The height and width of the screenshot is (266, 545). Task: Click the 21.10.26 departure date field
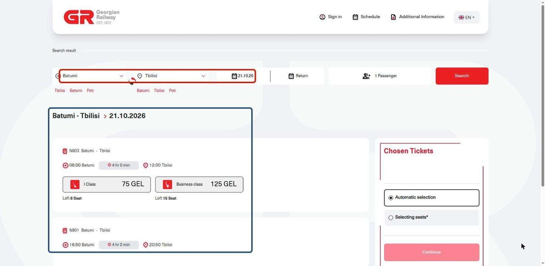[243, 76]
